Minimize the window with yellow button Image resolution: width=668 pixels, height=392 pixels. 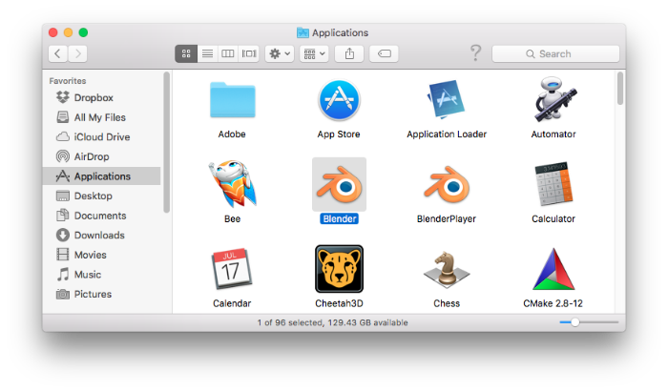tap(68, 32)
